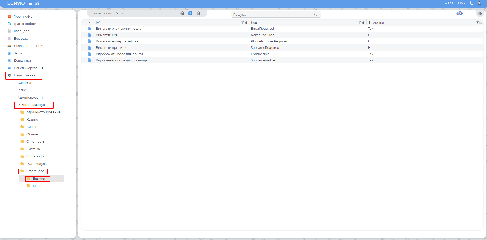Open Звіти in the sidebar menu
The height and width of the screenshot is (240, 487).
(18, 53)
